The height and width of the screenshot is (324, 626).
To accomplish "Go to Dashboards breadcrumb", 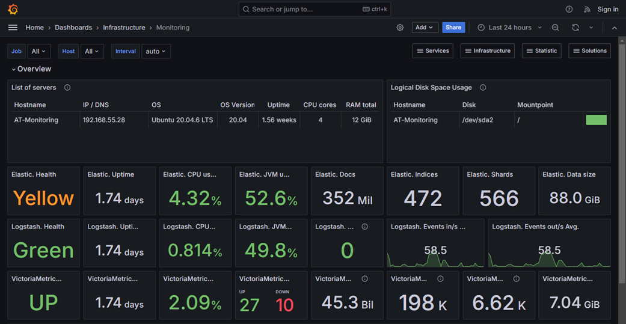I will pos(73,28).
